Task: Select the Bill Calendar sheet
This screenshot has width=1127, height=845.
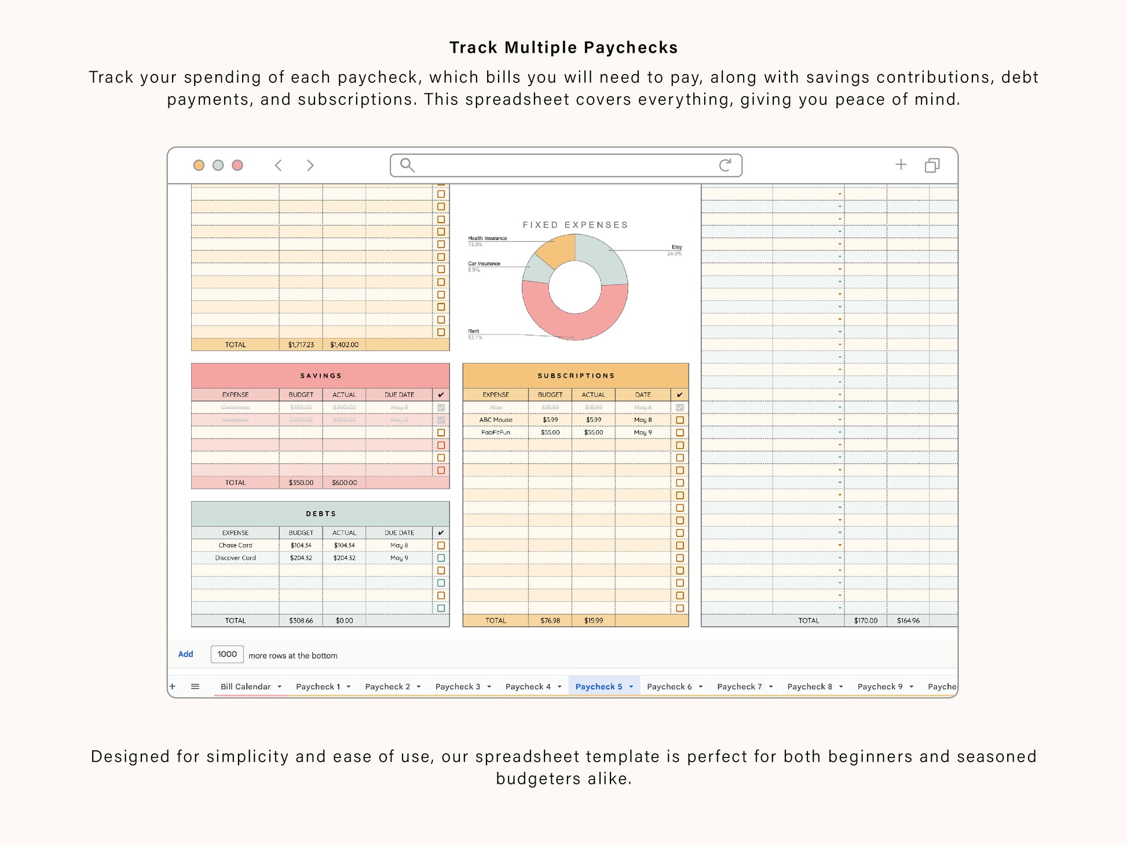Action: [x=245, y=686]
